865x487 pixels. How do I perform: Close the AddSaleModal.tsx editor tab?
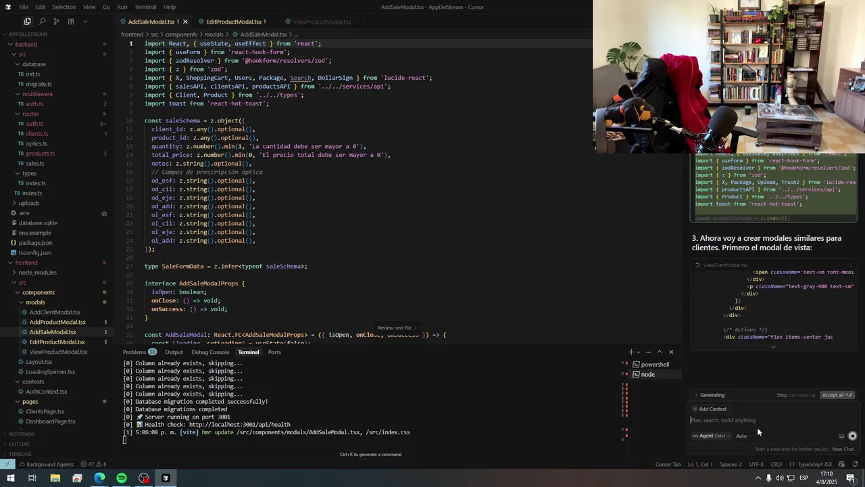pyautogui.click(x=185, y=22)
